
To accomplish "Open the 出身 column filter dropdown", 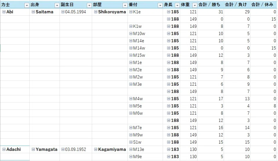I will [x=57, y=5].
